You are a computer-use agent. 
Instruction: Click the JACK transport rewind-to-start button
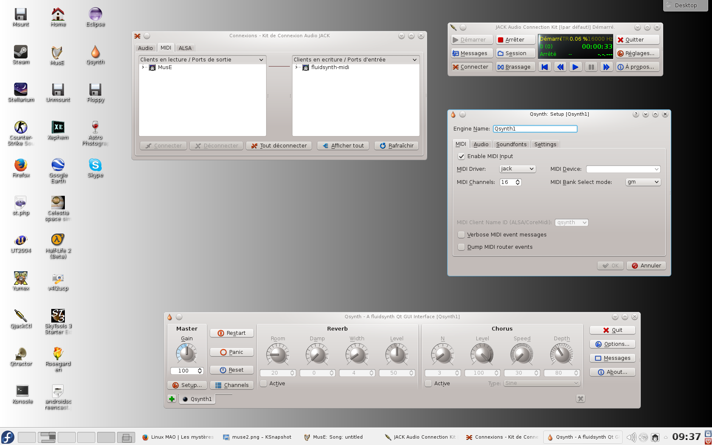point(545,67)
